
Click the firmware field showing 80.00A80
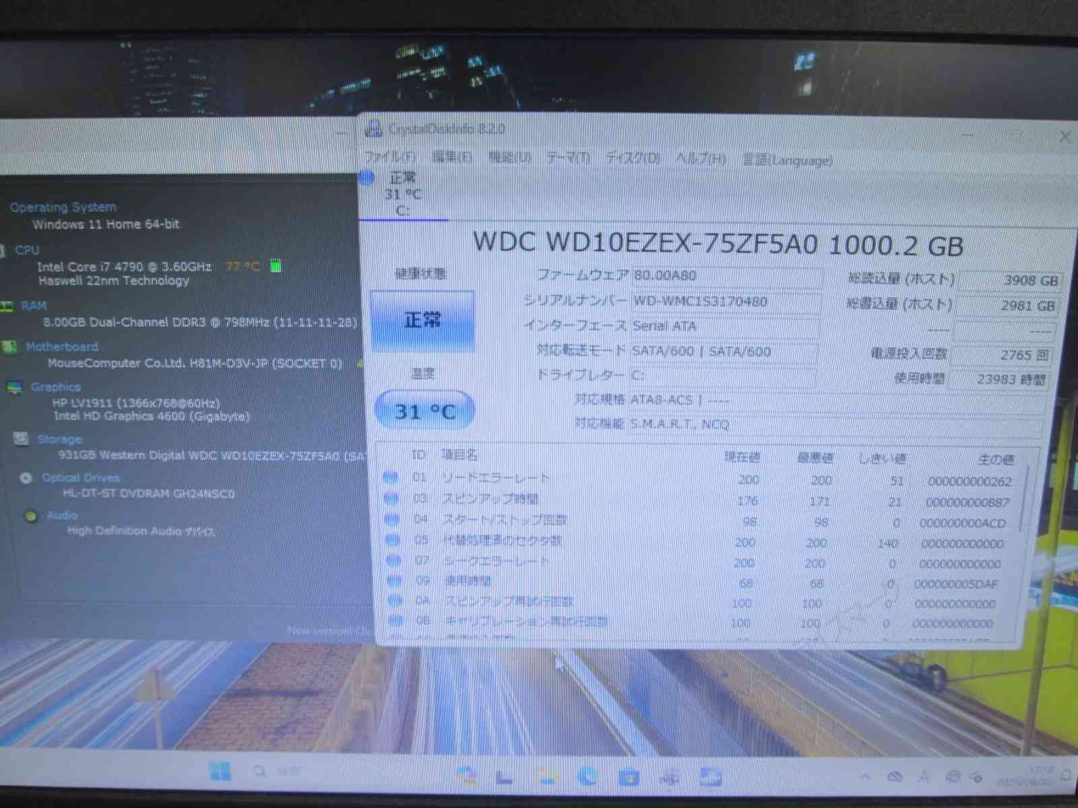click(728, 275)
